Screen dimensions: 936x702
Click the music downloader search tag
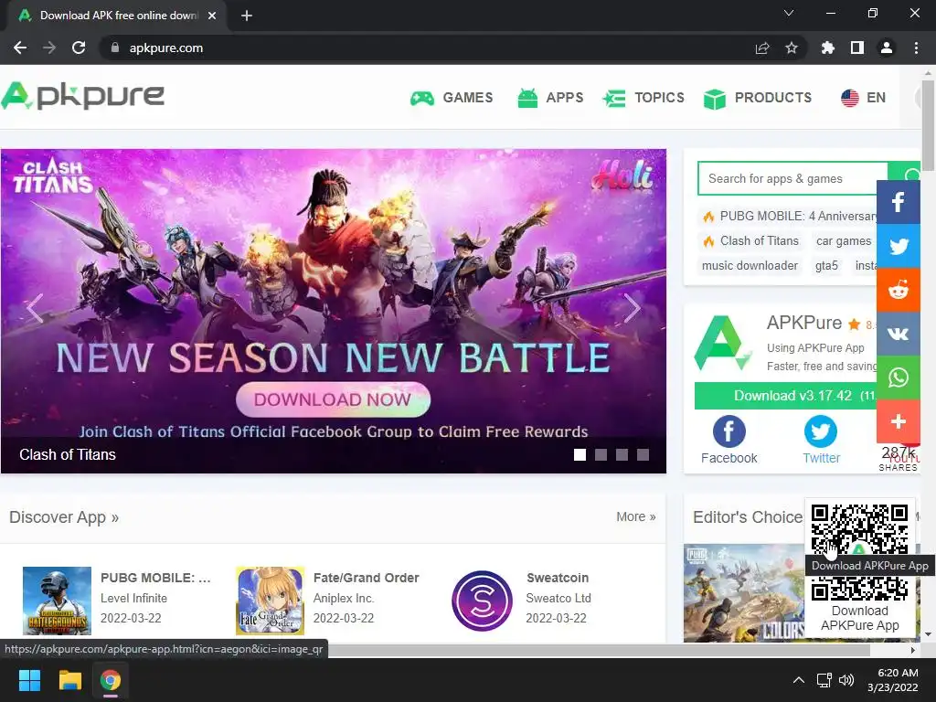pyautogui.click(x=750, y=266)
